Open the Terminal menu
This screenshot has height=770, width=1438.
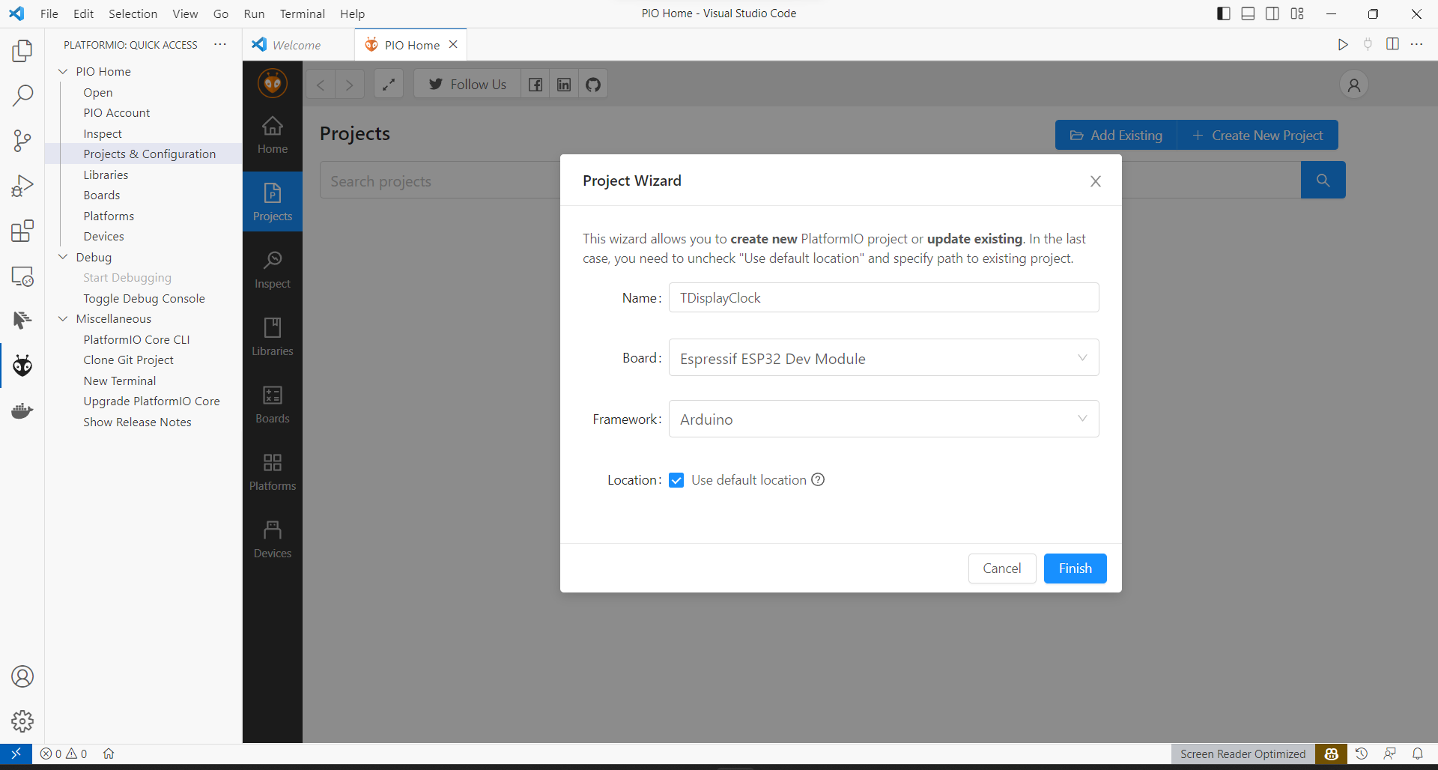coord(302,13)
